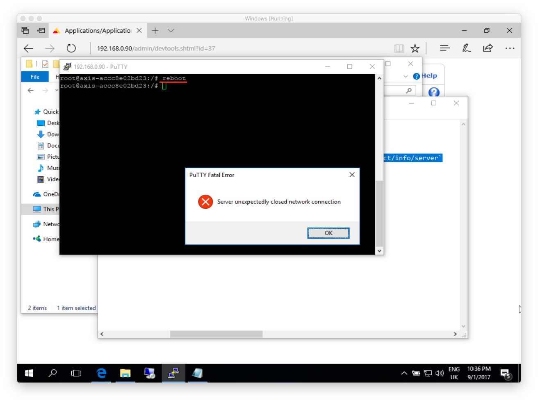Click the PuTTY terminal scrollbar down arrow

(x=379, y=251)
